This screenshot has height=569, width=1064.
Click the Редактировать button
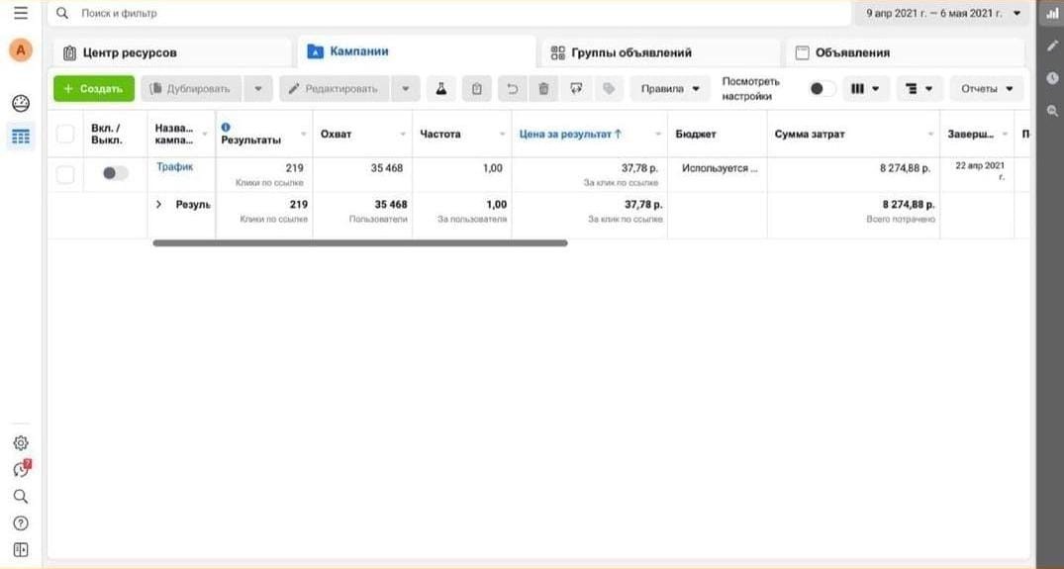[334, 89]
